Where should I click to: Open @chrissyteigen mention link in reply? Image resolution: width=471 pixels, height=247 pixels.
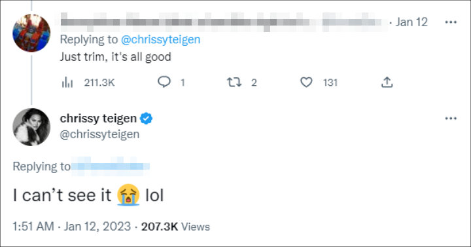tap(161, 40)
